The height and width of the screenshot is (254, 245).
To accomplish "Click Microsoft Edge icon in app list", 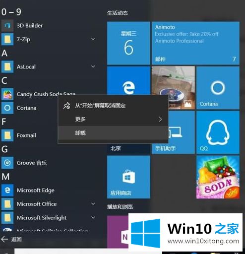I will [x=7, y=190].
